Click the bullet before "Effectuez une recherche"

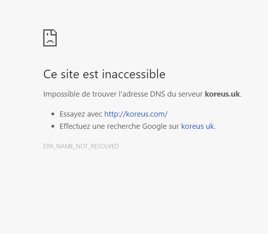[x=53, y=126]
